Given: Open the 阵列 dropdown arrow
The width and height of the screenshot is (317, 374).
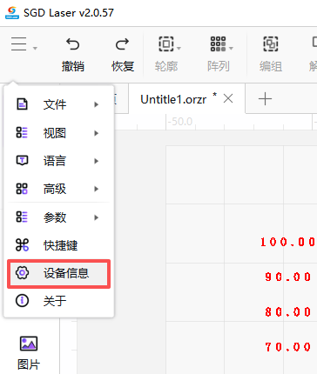Looking at the screenshot, I should click(x=232, y=48).
